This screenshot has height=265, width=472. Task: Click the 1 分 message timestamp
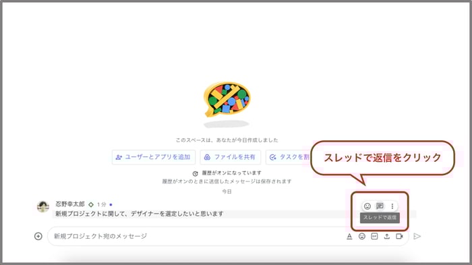point(102,204)
